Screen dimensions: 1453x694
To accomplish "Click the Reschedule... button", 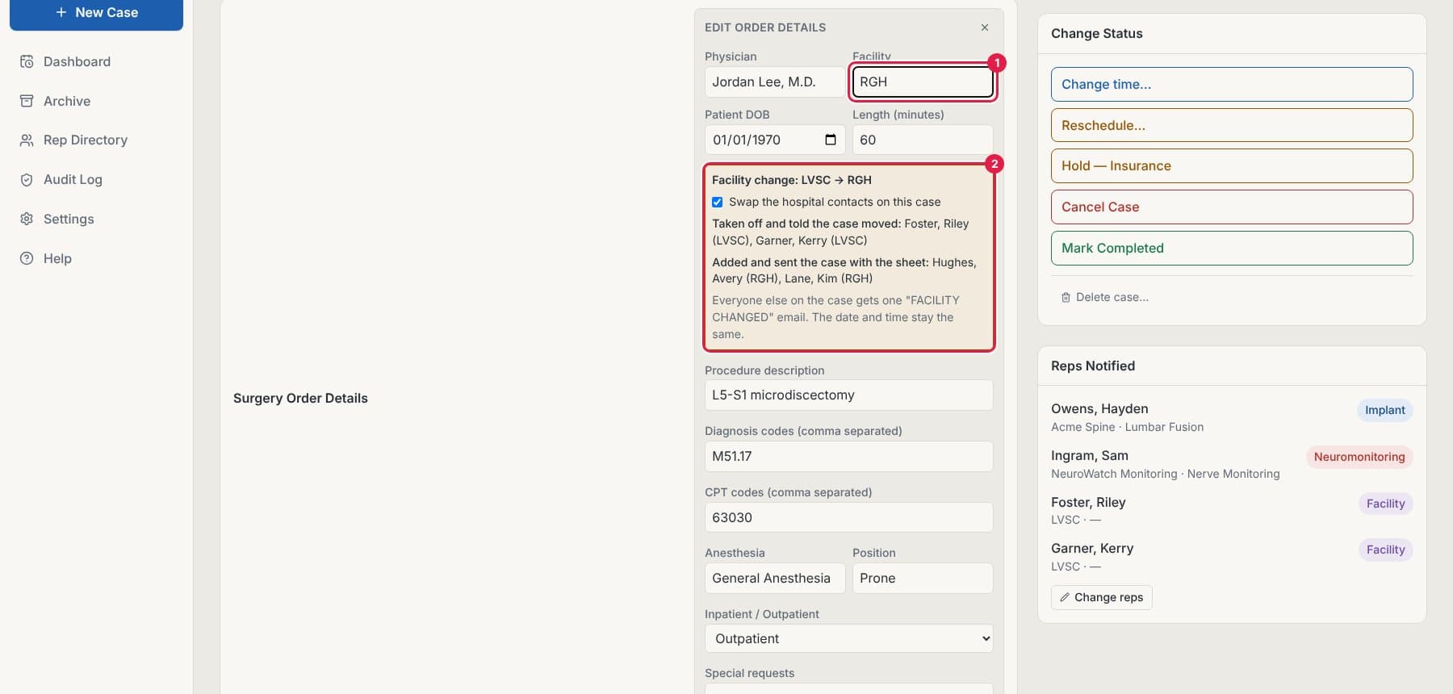I will 1232,125.
